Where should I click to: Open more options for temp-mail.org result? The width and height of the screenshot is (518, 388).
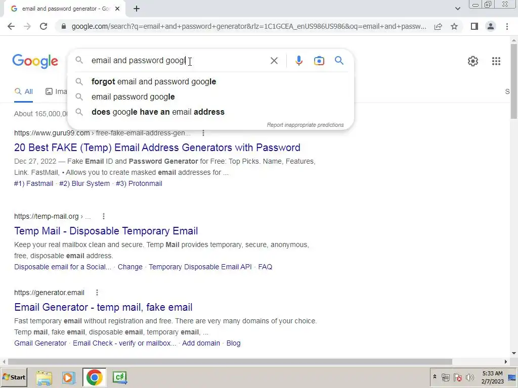point(103,216)
